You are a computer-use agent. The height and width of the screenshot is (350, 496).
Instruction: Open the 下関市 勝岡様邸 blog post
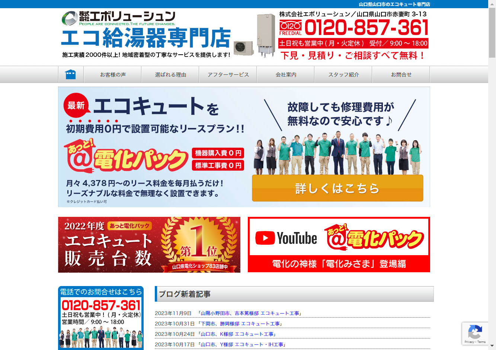tap(240, 324)
